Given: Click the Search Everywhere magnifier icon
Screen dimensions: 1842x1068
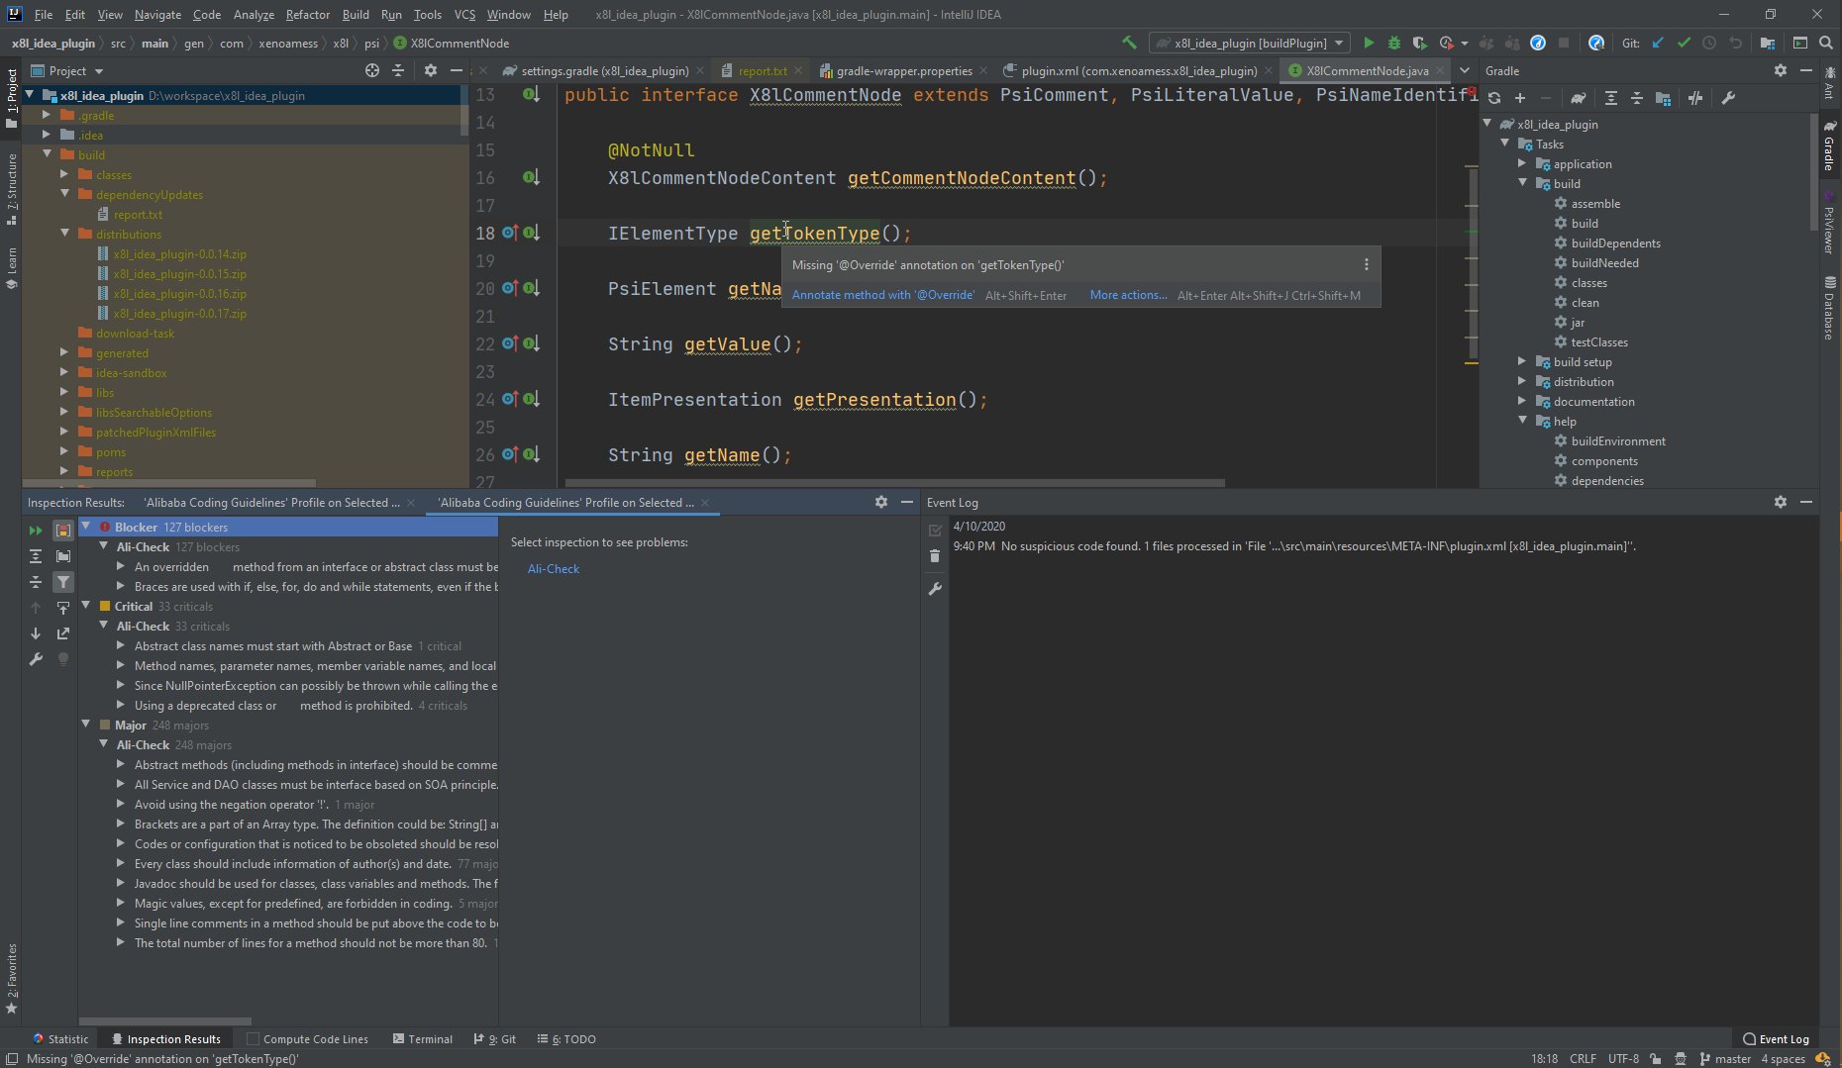Looking at the screenshot, I should (1826, 43).
